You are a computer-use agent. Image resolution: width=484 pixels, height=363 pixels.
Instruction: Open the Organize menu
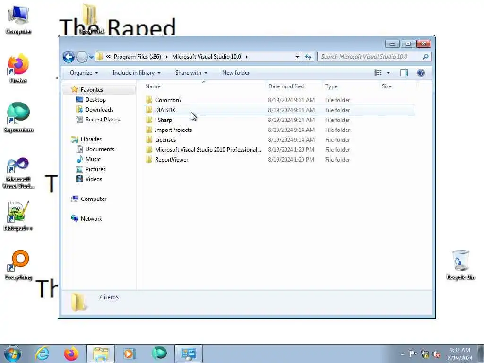pos(84,73)
